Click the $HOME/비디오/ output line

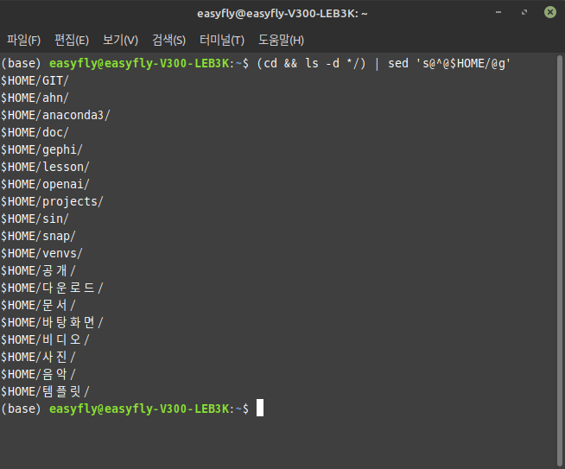pos(45,340)
